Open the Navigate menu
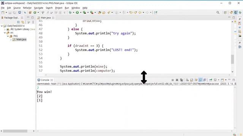The width and height of the screenshot is (243, 136). [39, 8]
